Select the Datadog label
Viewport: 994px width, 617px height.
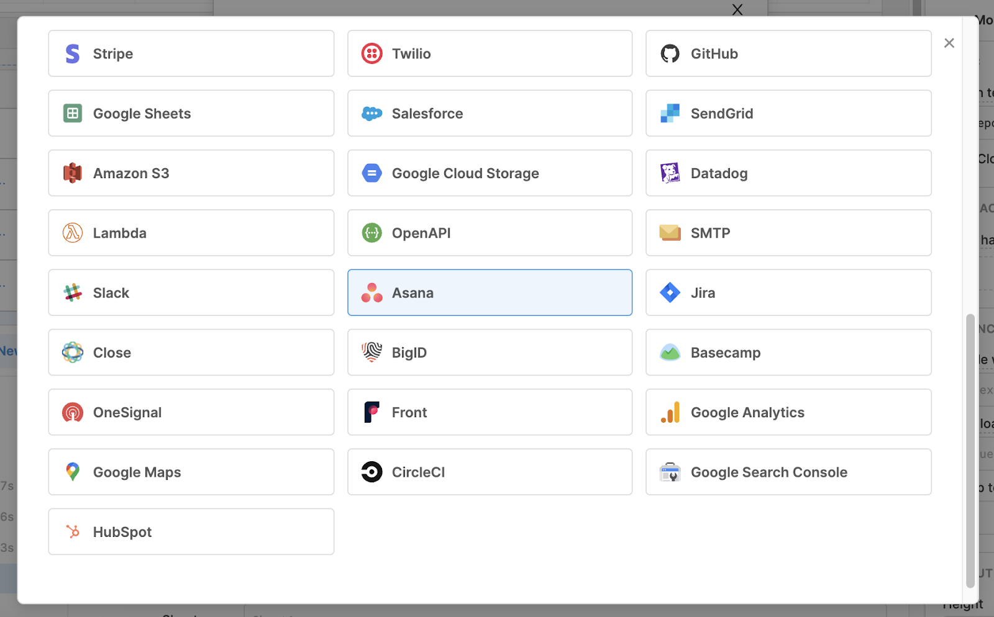point(719,173)
